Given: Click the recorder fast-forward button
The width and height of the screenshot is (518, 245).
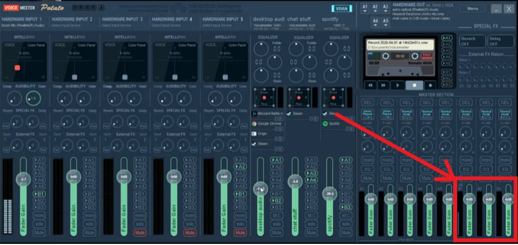Looking at the screenshot, I should tap(383, 85).
